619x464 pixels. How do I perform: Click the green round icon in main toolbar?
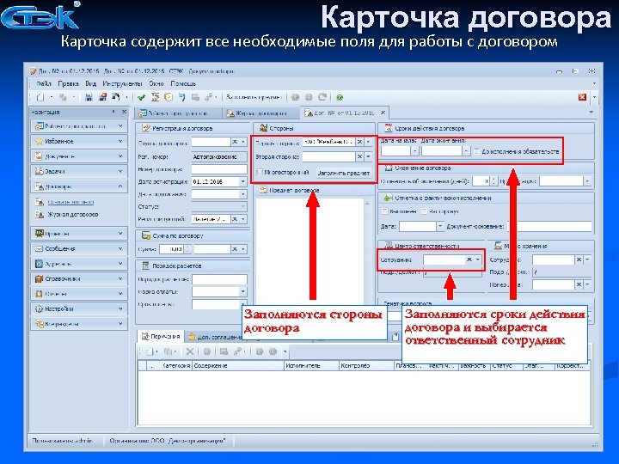pos(340,97)
